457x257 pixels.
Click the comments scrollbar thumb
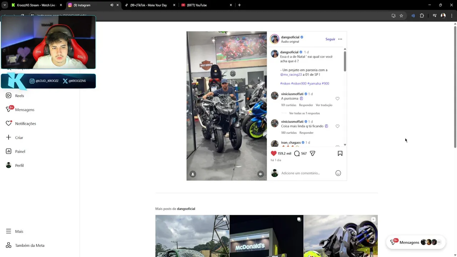(x=345, y=61)
